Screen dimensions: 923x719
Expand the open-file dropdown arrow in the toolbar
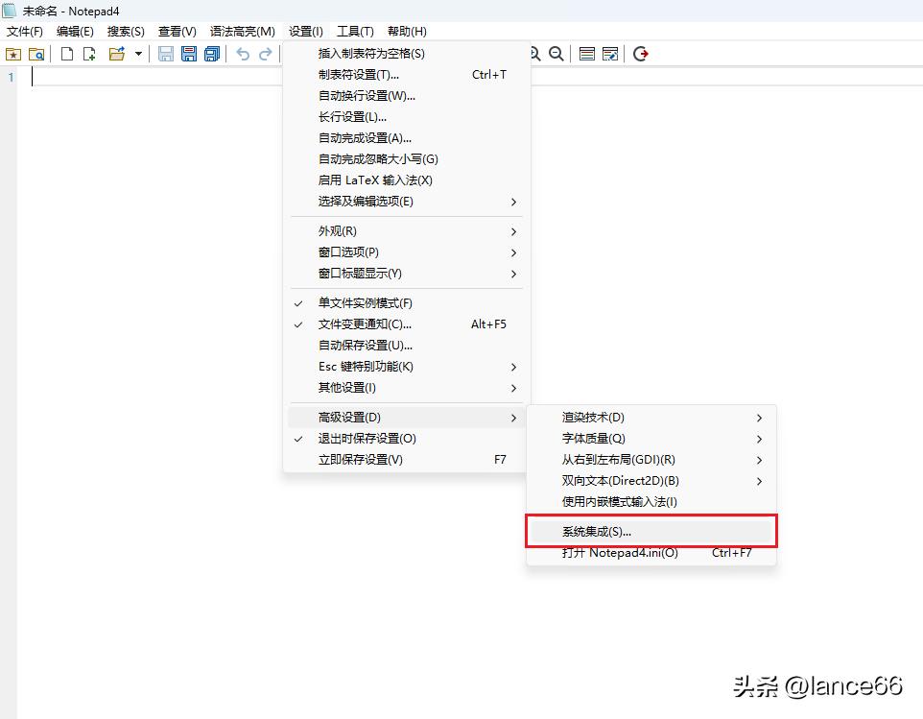point(138,54)
